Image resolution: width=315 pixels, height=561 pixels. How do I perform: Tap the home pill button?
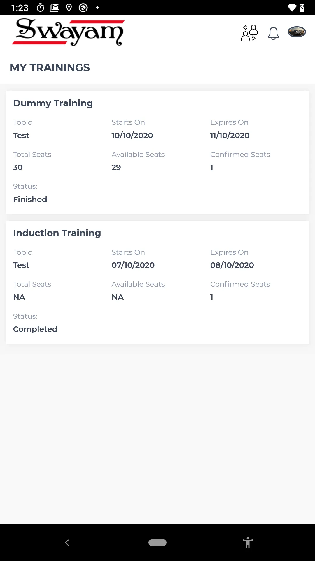[157, 543]
